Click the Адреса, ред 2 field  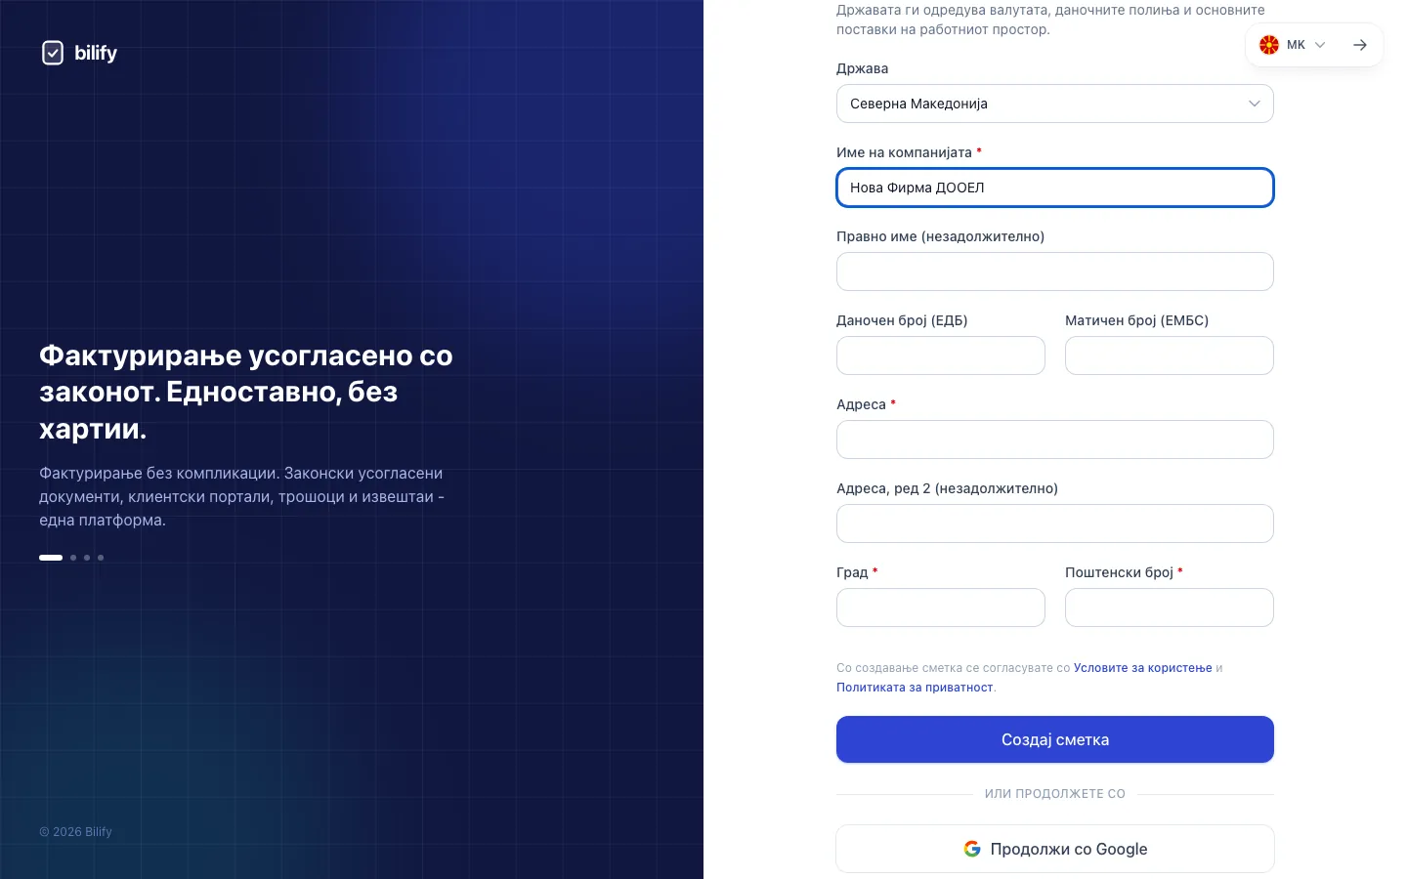coord(1055,523)
